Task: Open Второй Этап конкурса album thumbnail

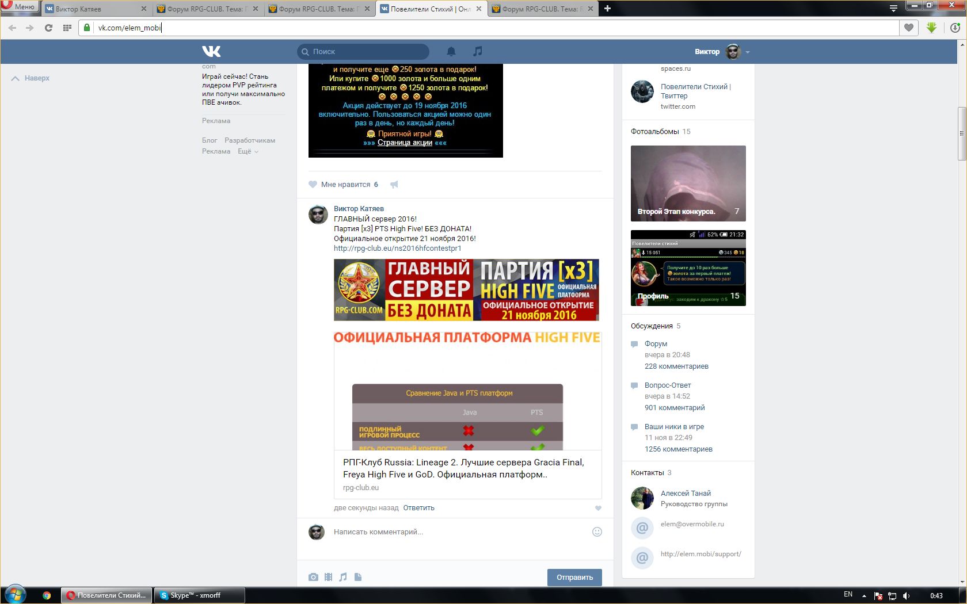Action: [x=688, y=184]
